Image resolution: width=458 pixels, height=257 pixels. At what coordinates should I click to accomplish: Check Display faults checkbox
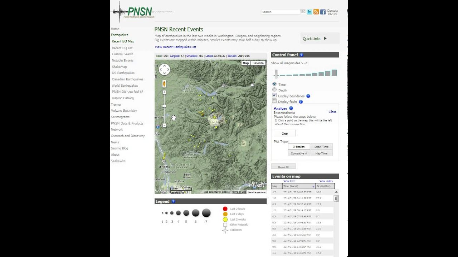274,101
